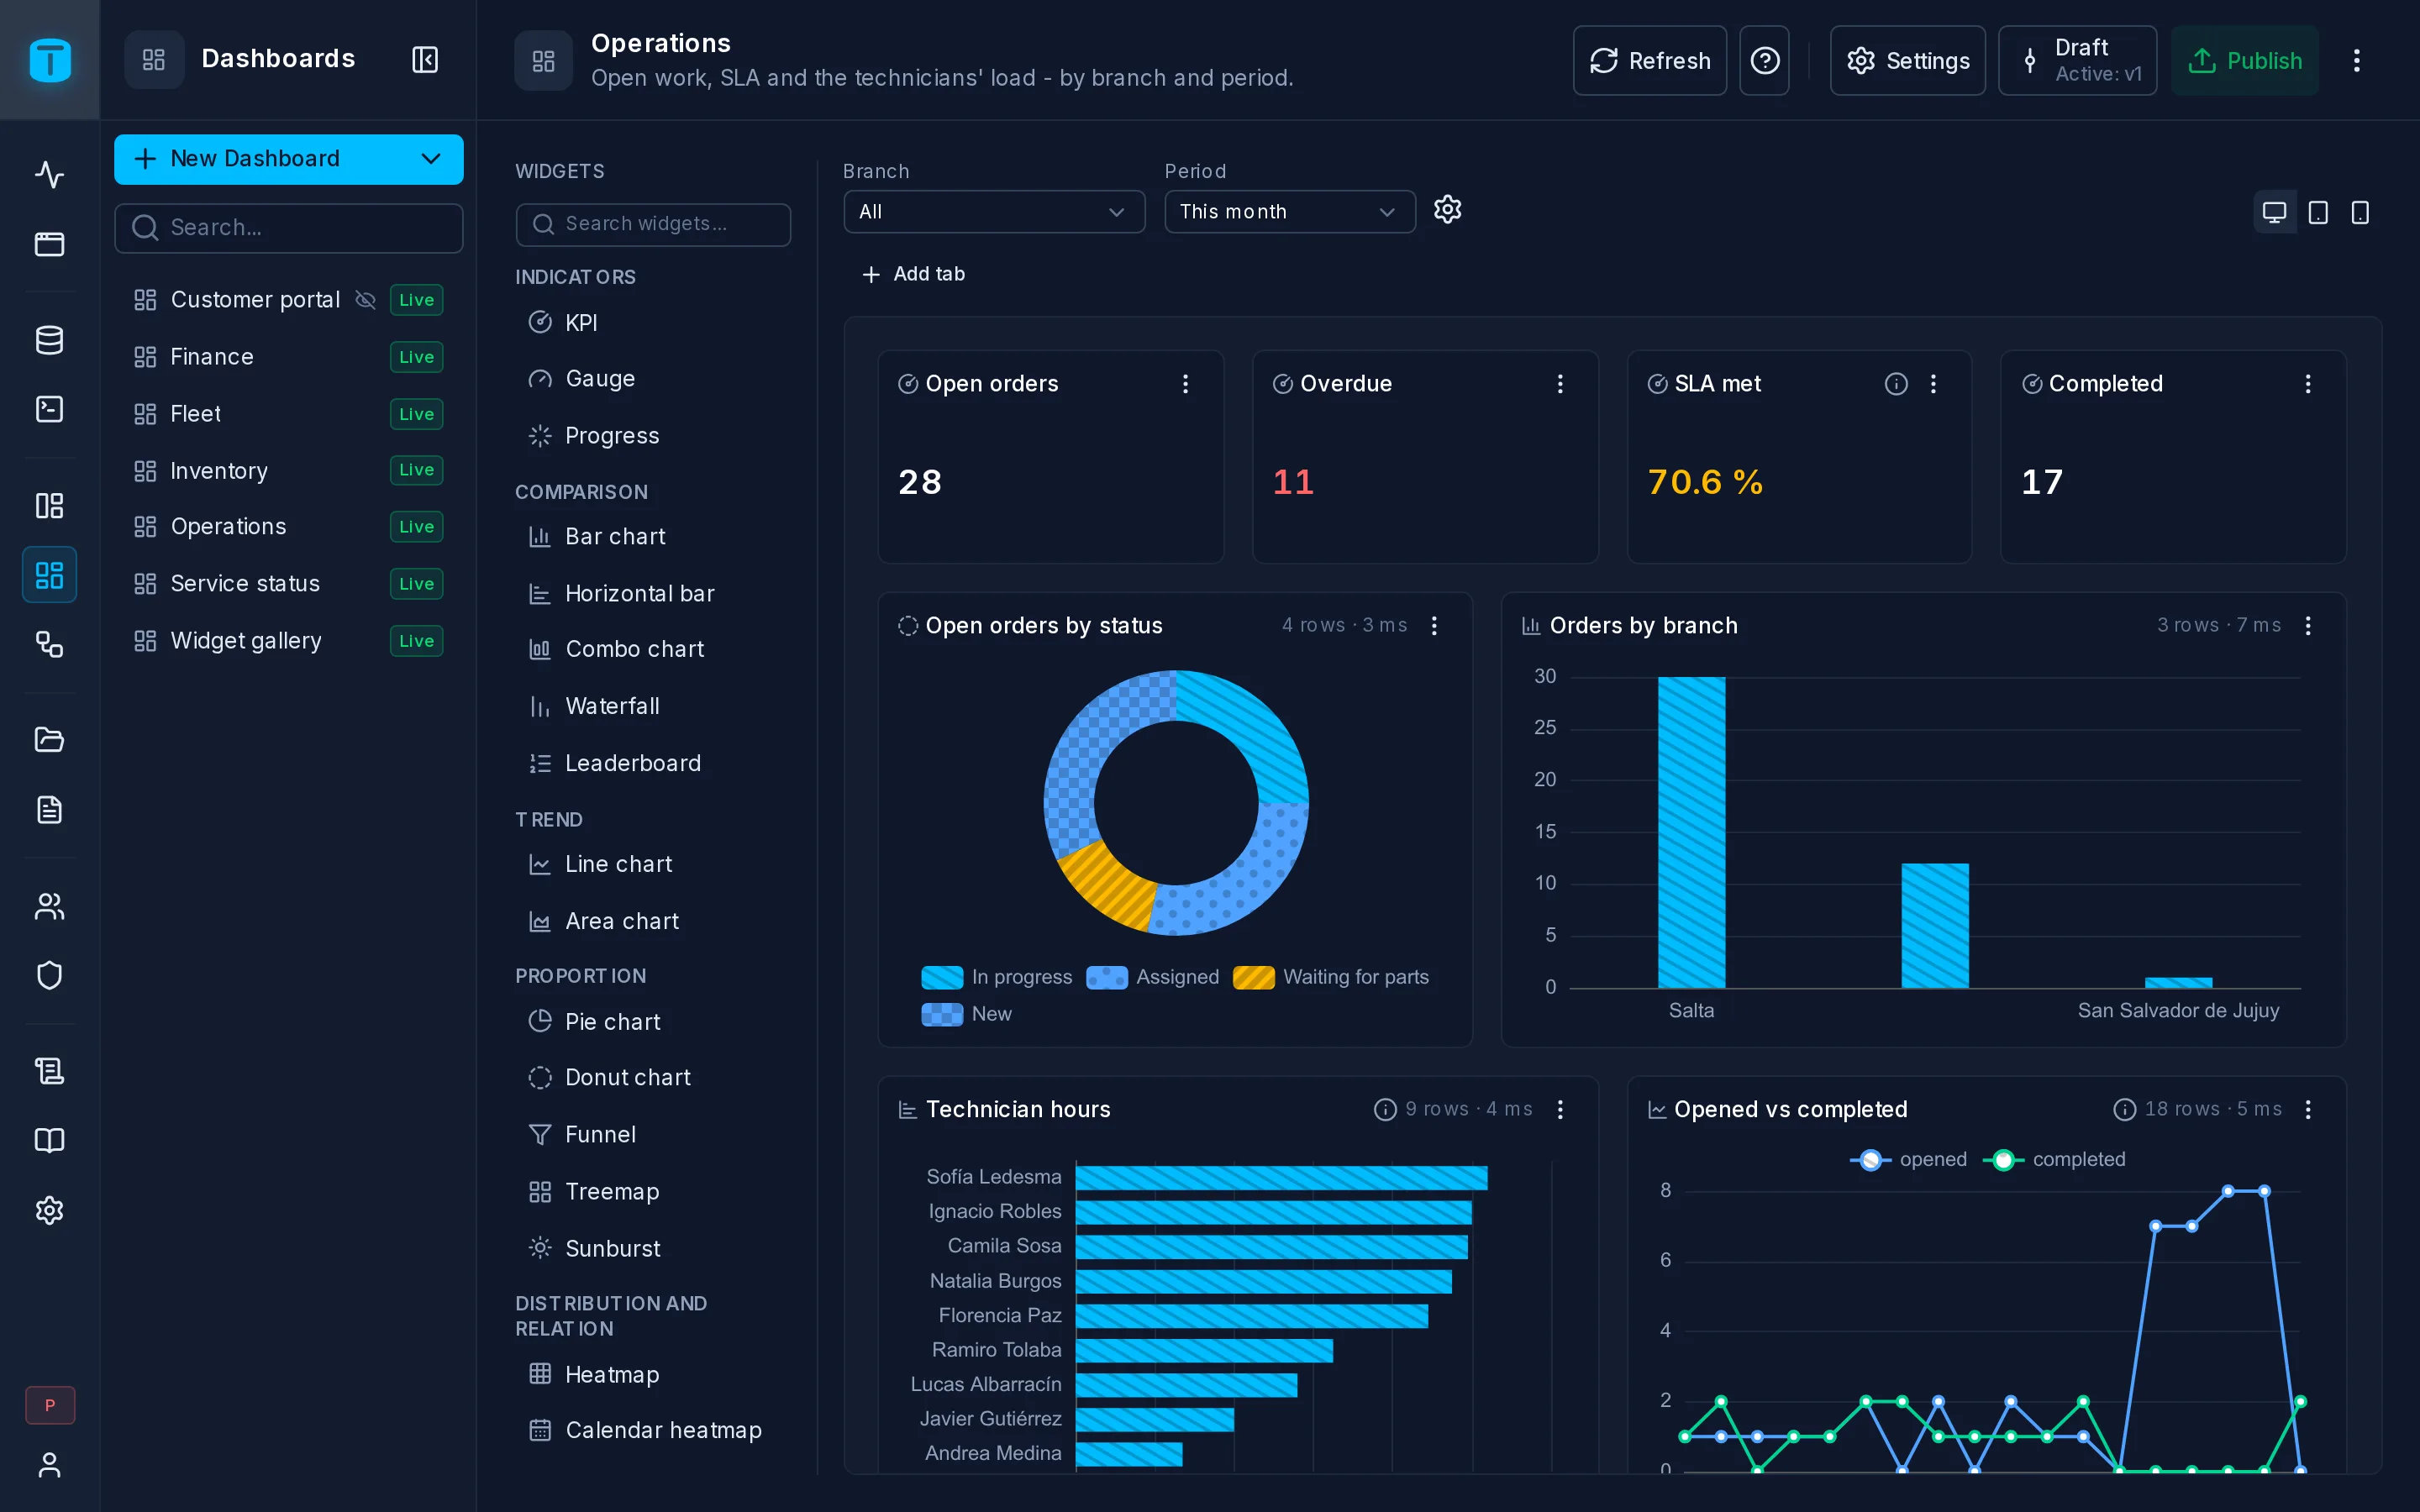2420x1512 pixels.
Task: Toggle hidden visibility icon on Customer portal
Action: pyautogui.click(x=366, y=300)
